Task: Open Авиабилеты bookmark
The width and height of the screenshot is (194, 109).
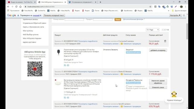Action: click(127, 11)
